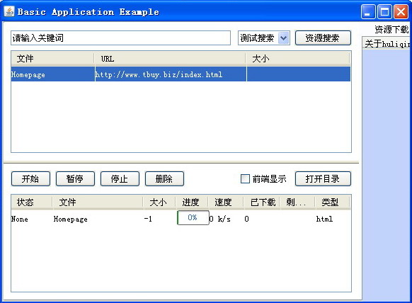Click the 开始 start button
This screenshot has width=412, height=303.
(x=30, y=179)
